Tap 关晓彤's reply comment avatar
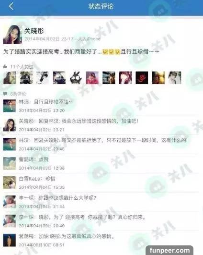Viewport: 203px width, 255px height. pyautogui.click(x=10, y=125)
